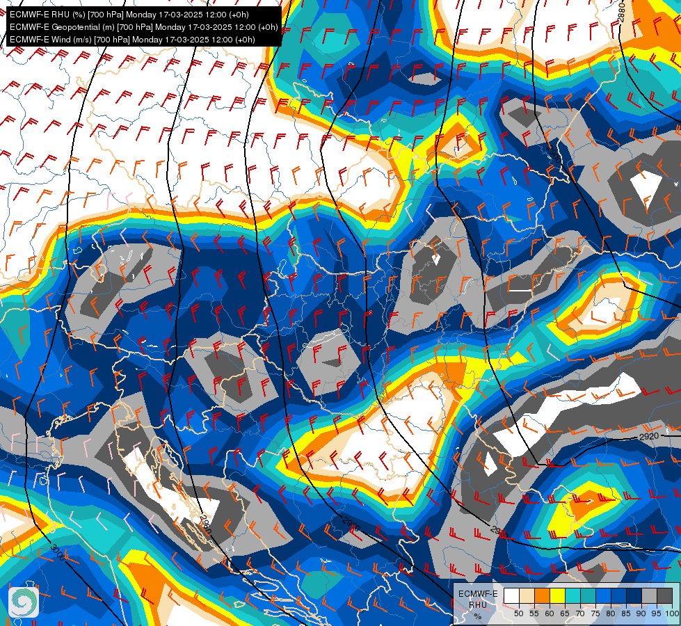Click the 2920 contour label at right edge
Screen dimensions: 681x626
pyautogui.click(x=649, y=436)
